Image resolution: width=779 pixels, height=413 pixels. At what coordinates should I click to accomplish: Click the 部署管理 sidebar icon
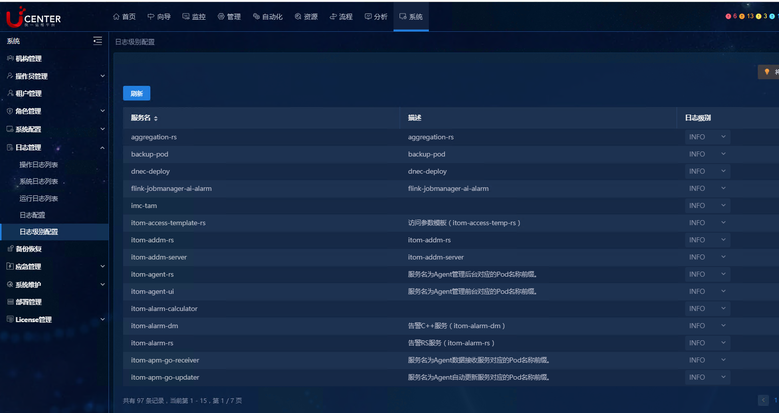click(10, 302)
